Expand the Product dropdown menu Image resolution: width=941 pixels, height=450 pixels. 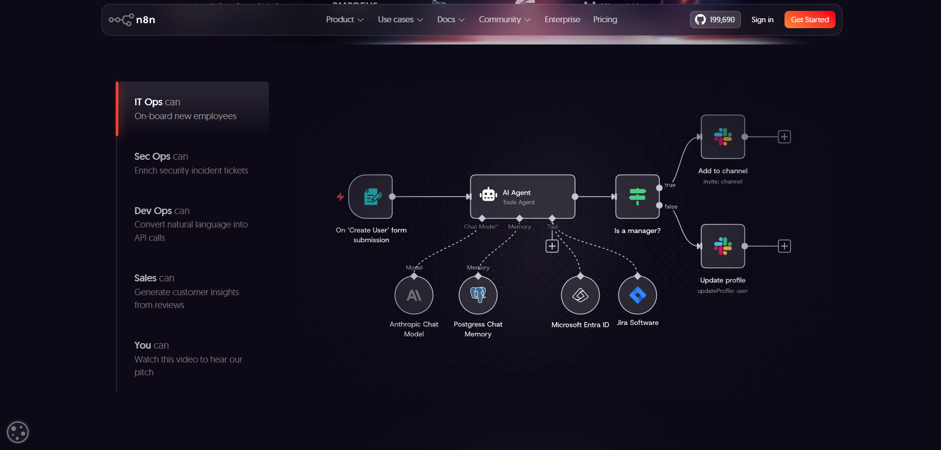[345, 19]
